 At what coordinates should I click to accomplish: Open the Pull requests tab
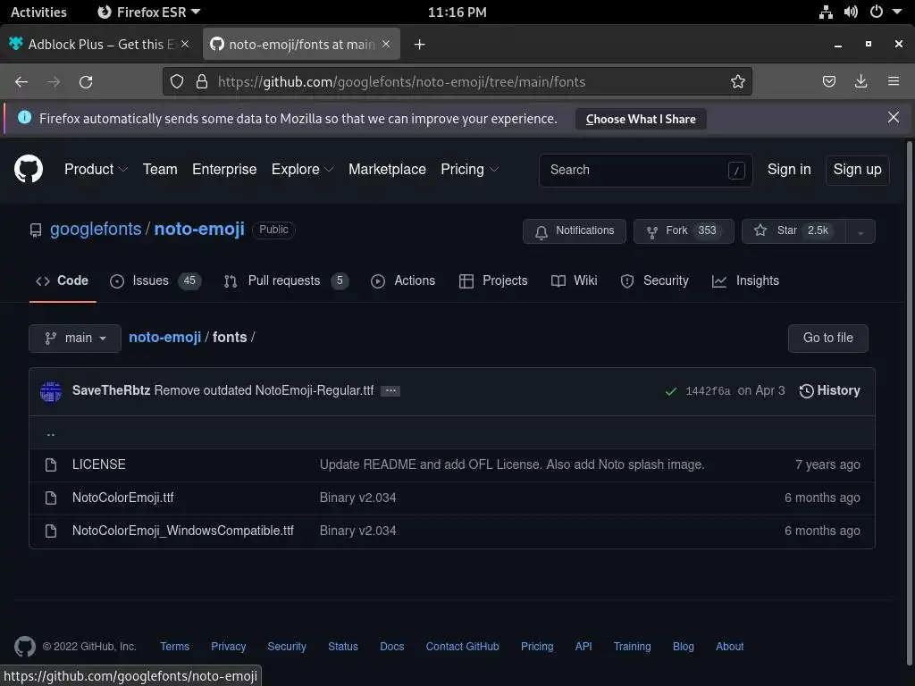[x=286, y=280]
